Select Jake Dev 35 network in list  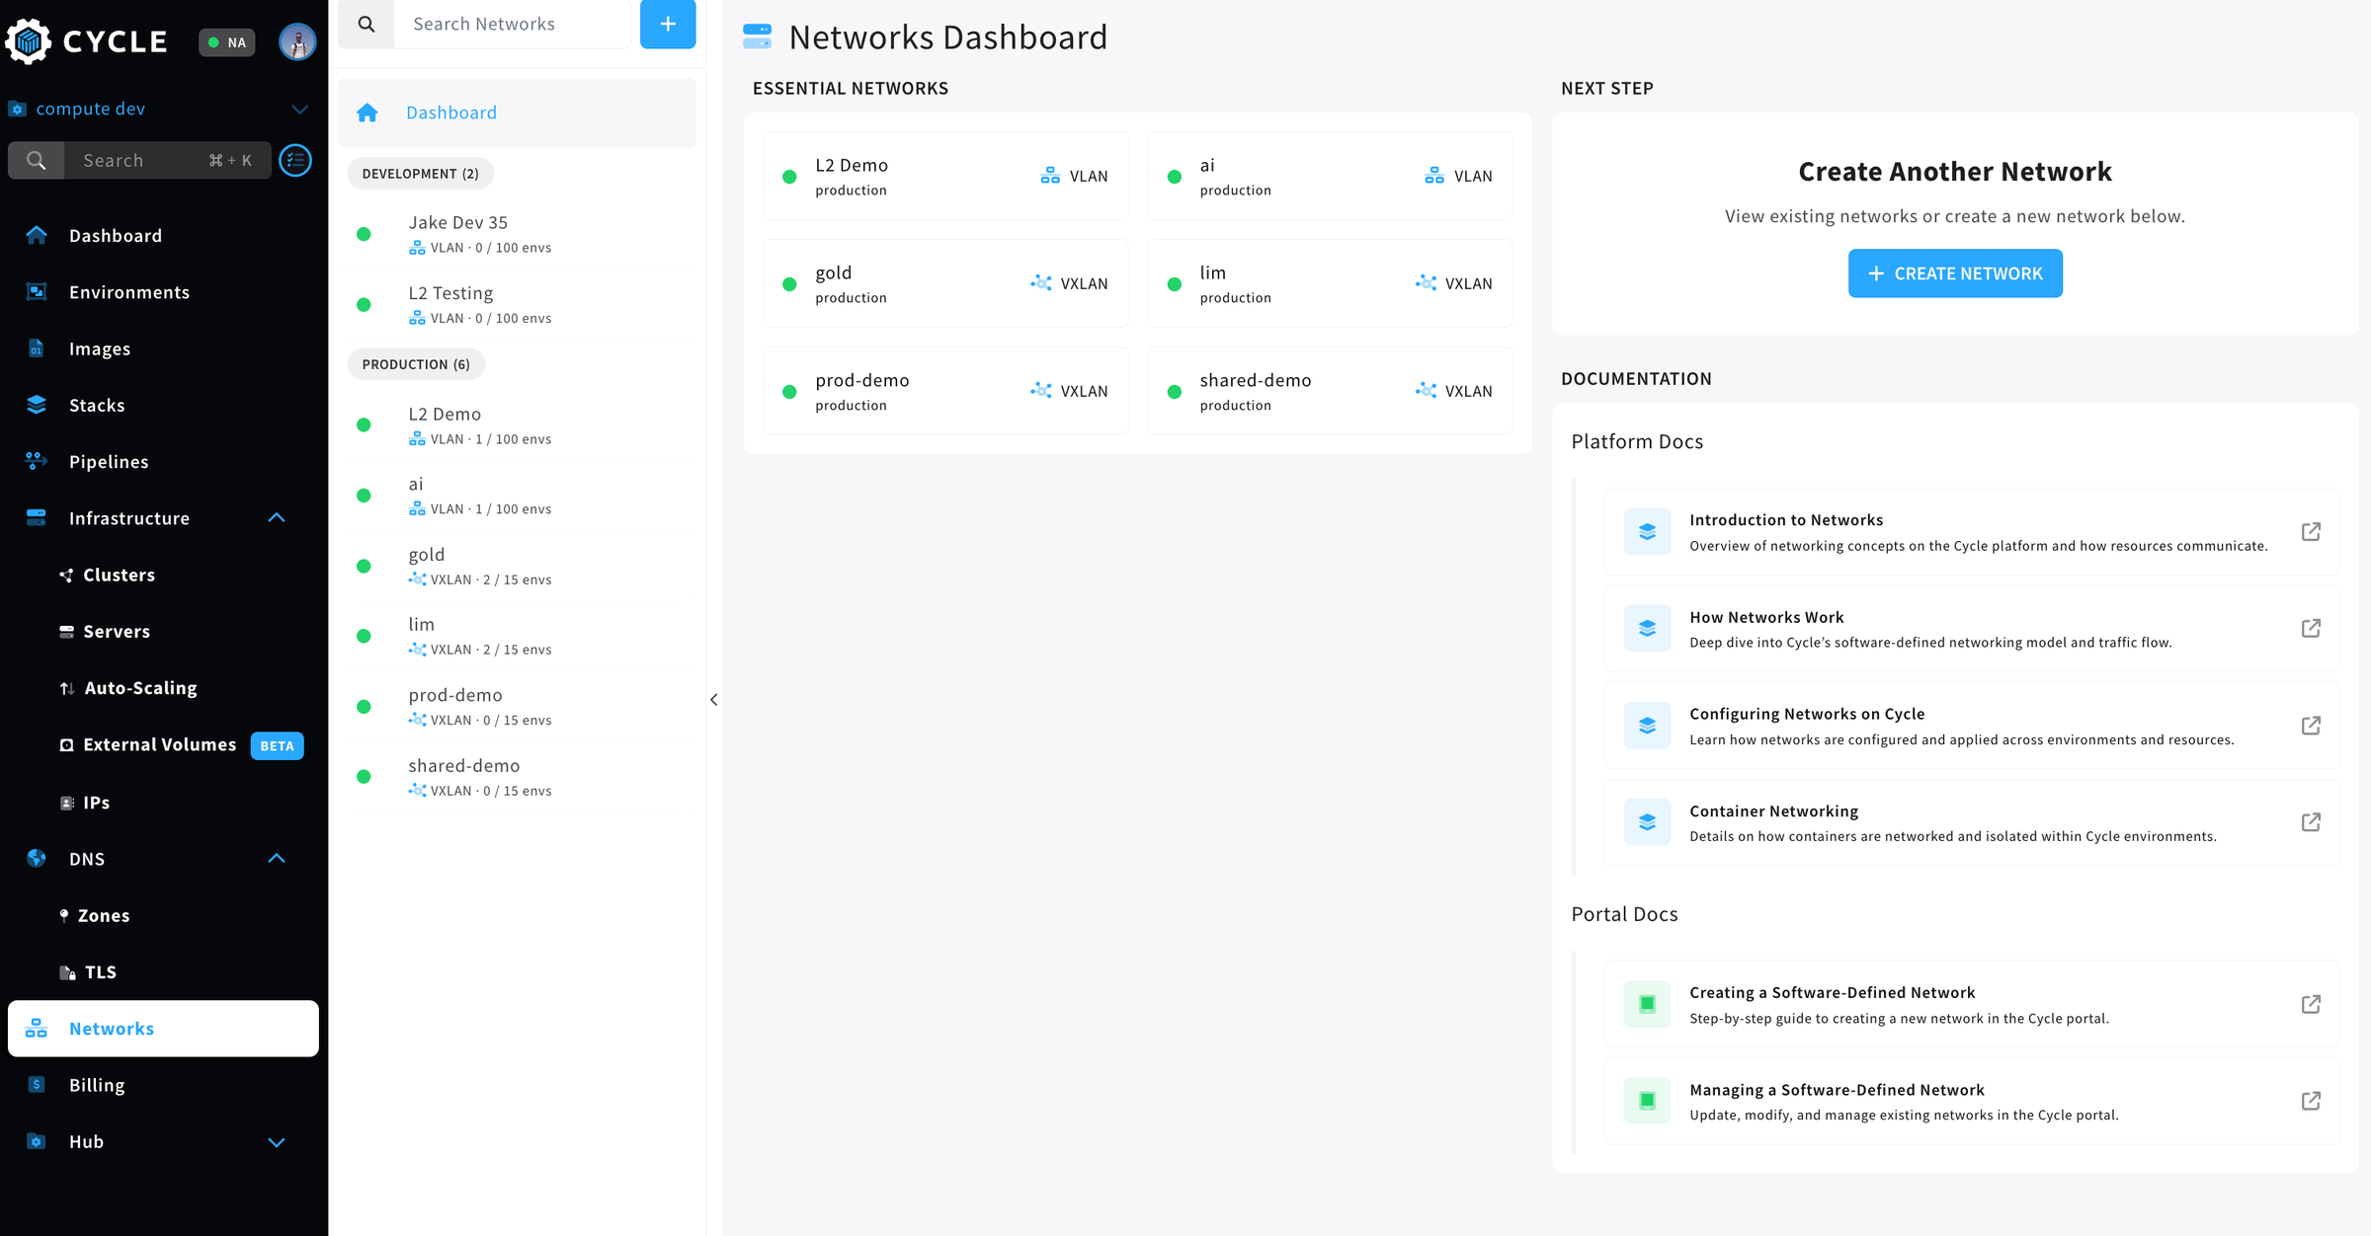pos(517,235)
